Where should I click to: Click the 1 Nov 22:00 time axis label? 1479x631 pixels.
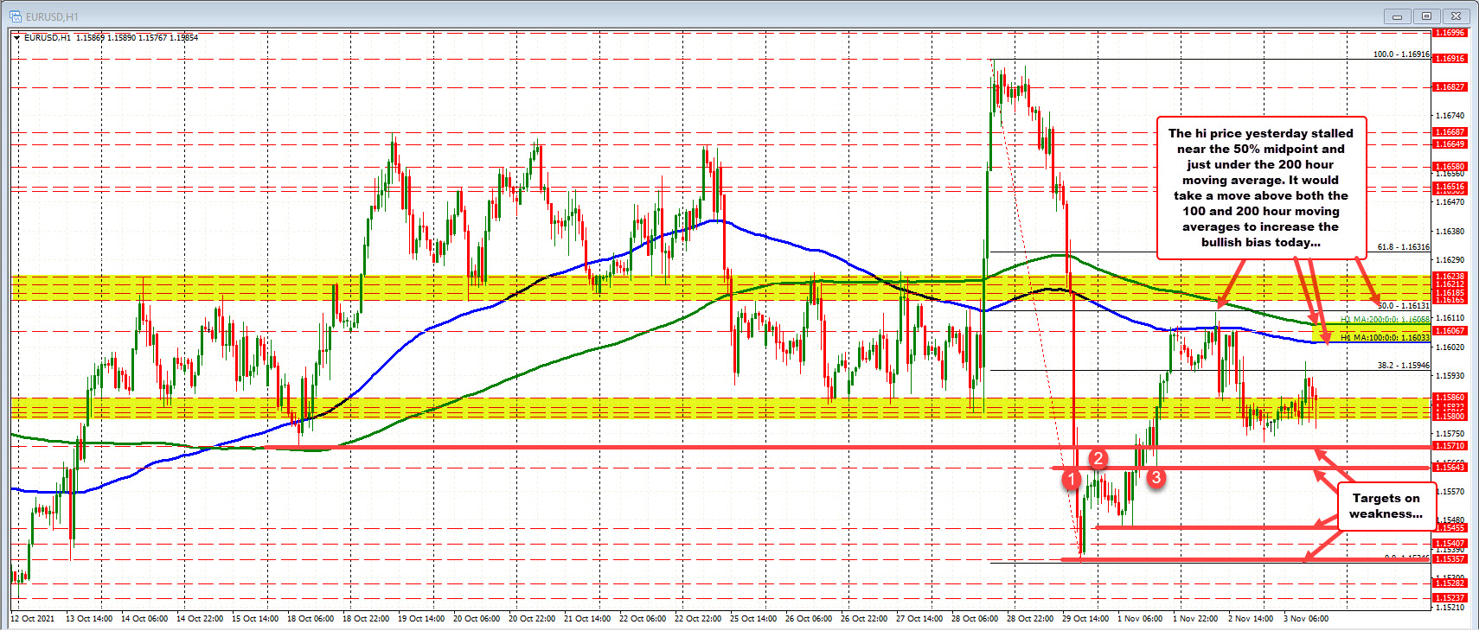point(1195,619)
